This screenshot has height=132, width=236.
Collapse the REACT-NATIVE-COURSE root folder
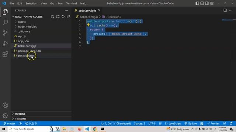coord(29,16)
